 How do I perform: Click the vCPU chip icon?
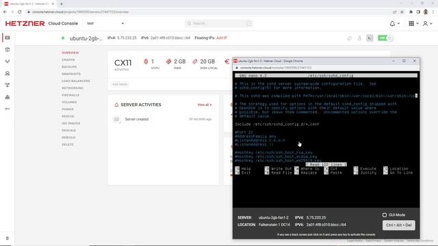pos(146,61)
